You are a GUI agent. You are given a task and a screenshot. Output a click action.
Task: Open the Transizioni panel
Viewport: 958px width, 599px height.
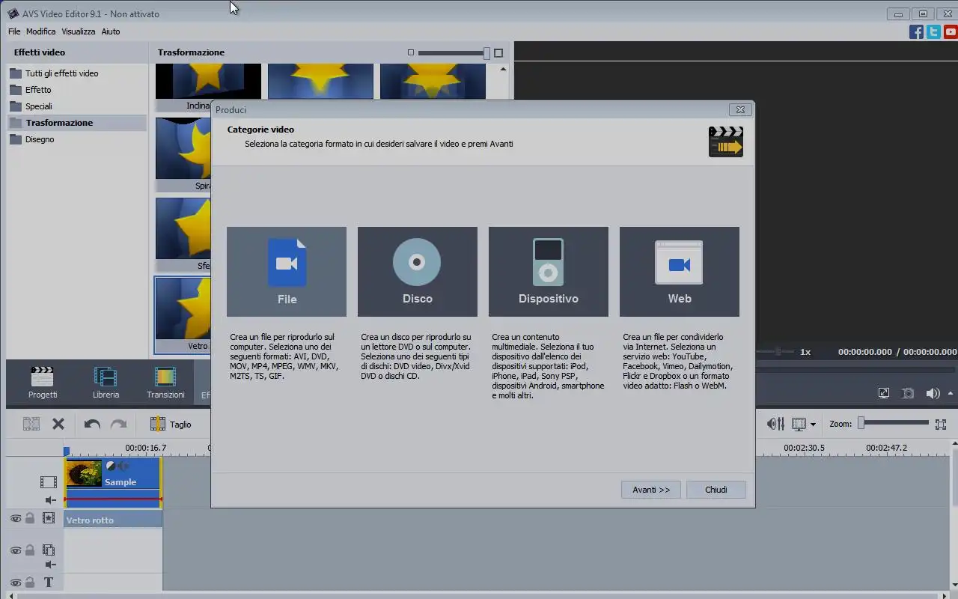[x=165, y=383]
